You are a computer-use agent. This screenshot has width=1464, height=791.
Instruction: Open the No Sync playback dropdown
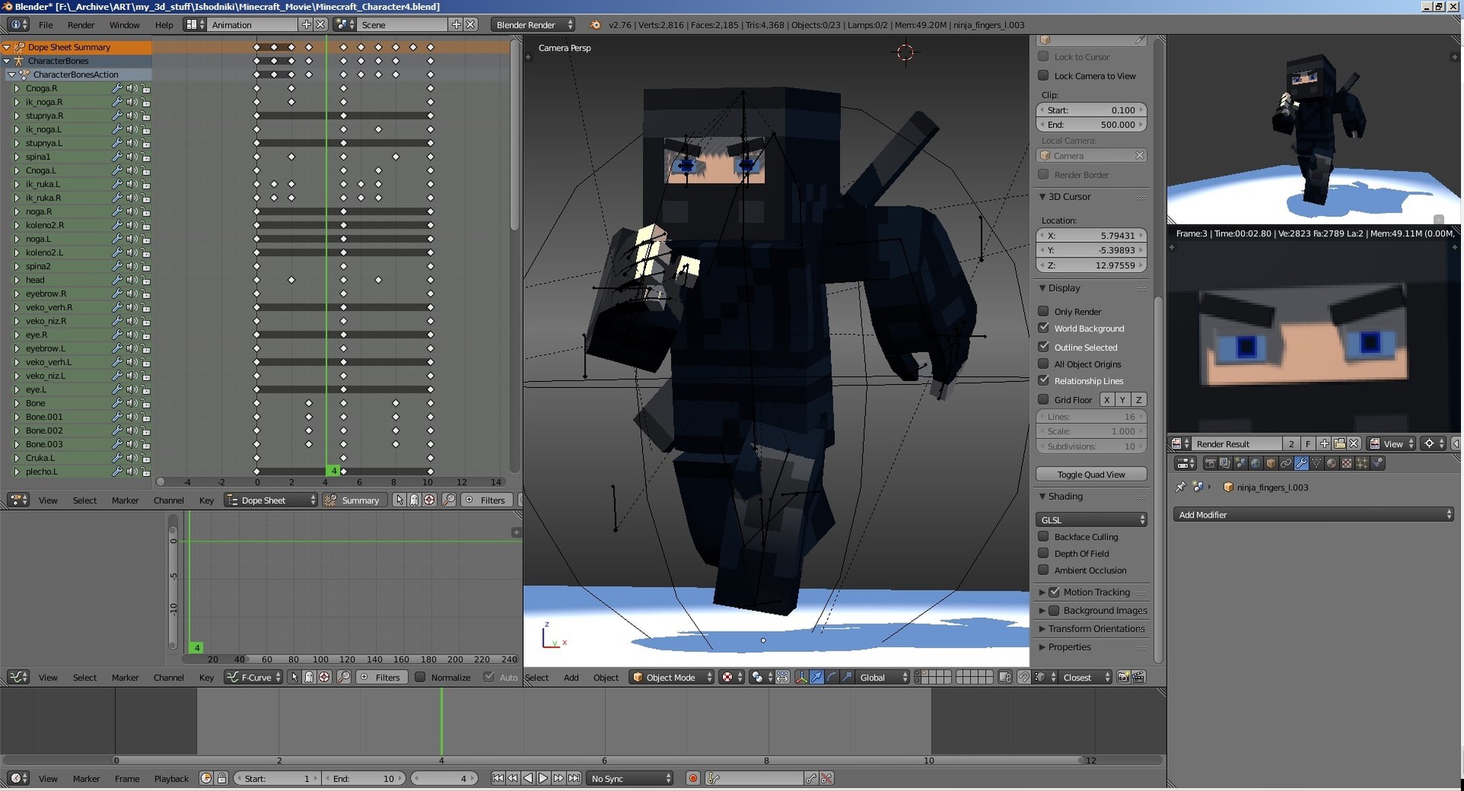click(630, 778)
